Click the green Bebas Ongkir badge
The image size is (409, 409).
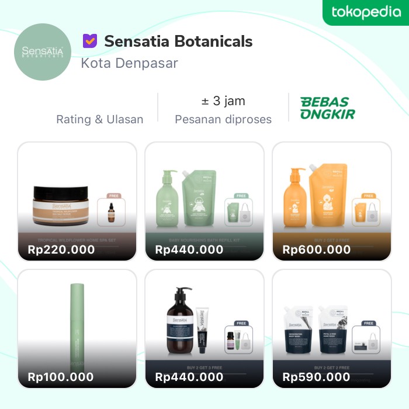(327, 108)
